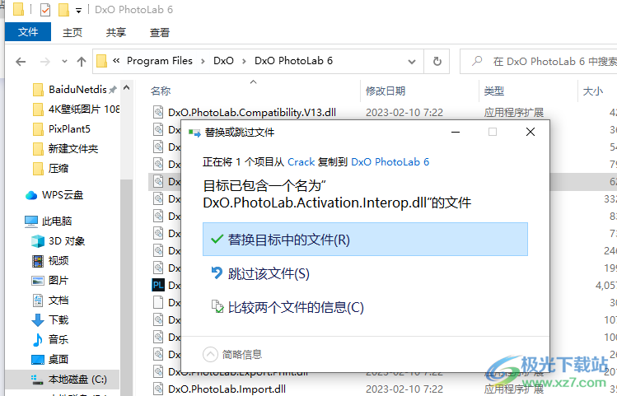Open address bar history dropdown
This screenshot has height=396, width=617.
(412, 62)
